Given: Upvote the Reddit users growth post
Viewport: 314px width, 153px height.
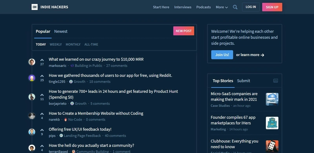Looking at the screenshot, I should point(42,76).
